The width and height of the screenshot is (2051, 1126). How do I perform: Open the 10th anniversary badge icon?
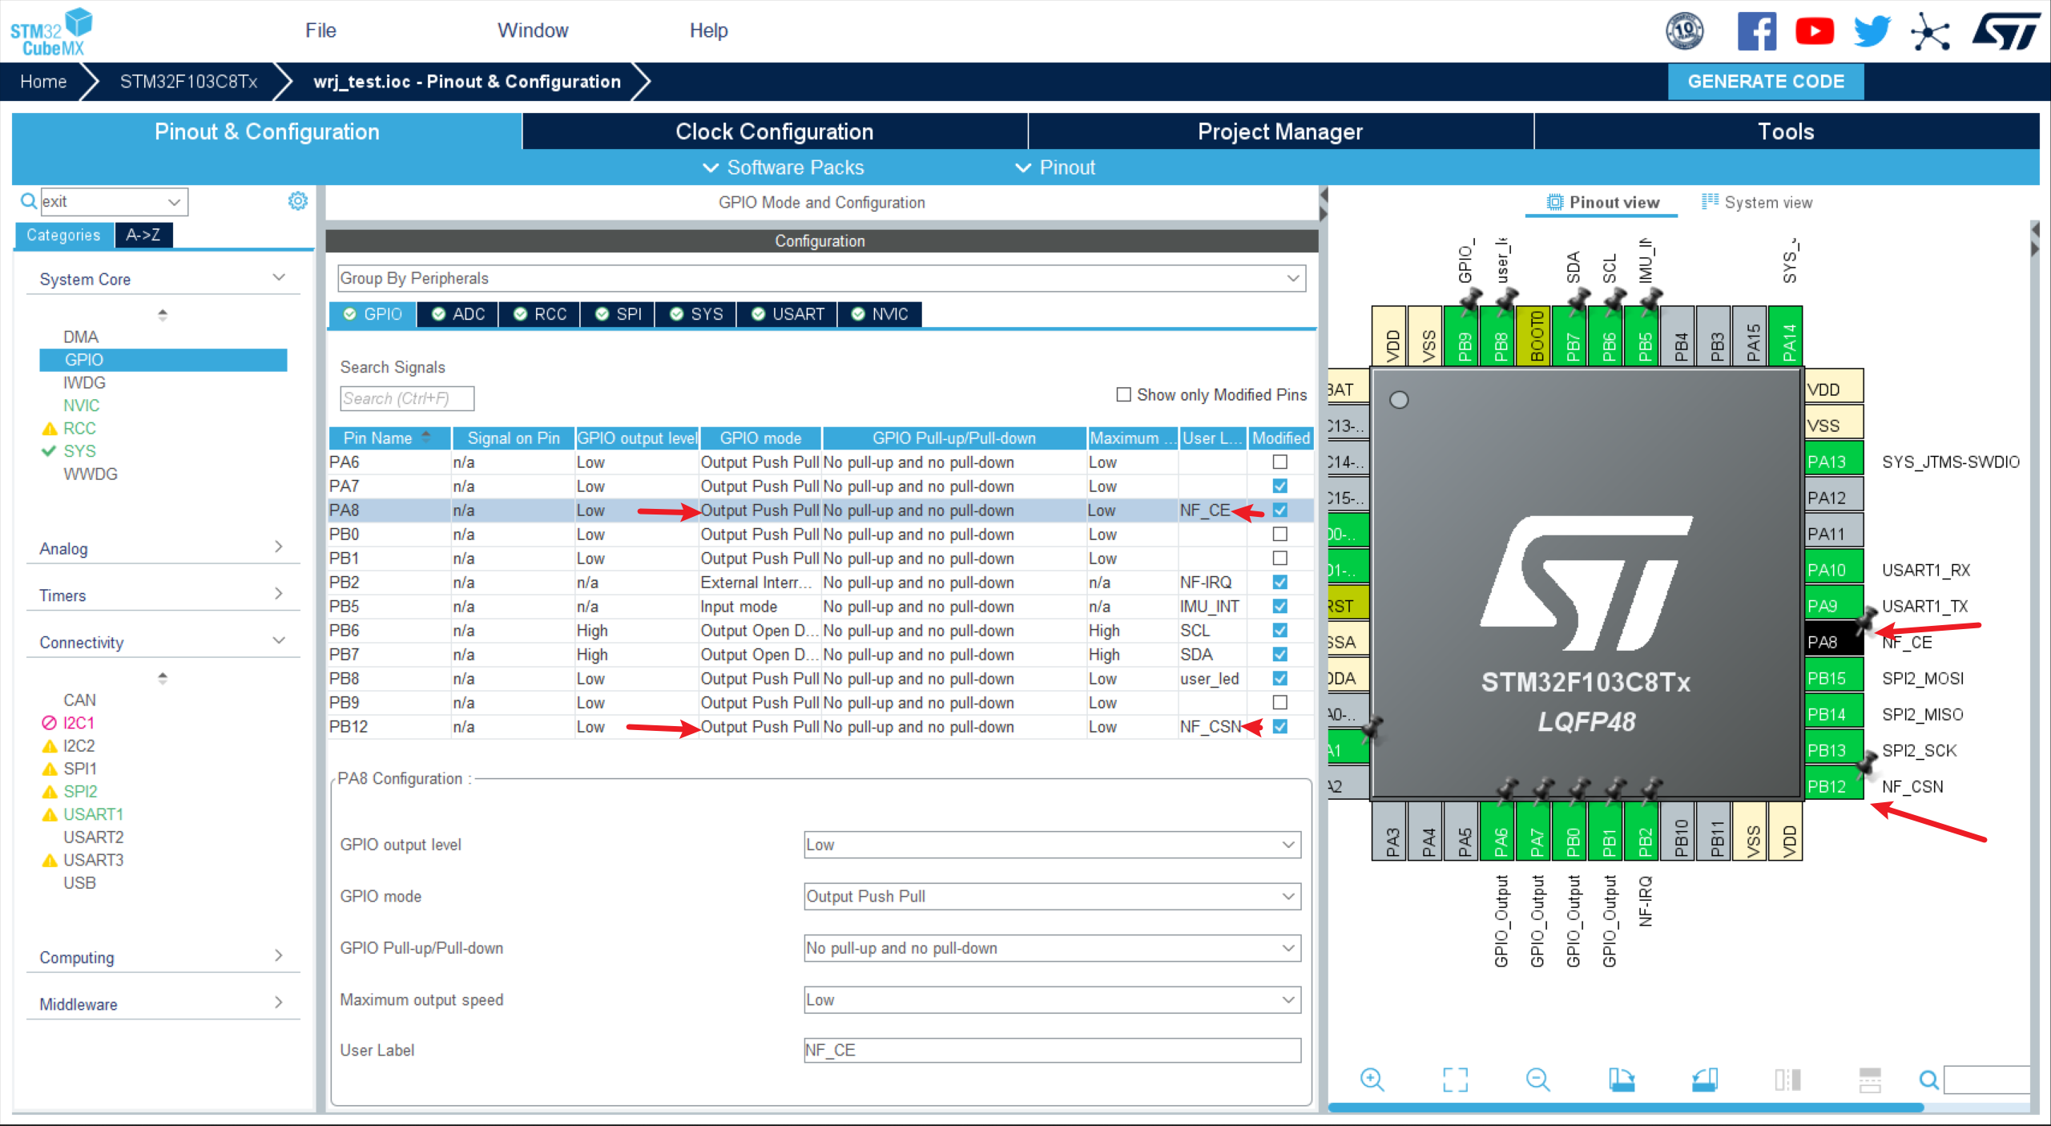(x=1685, y=31)
